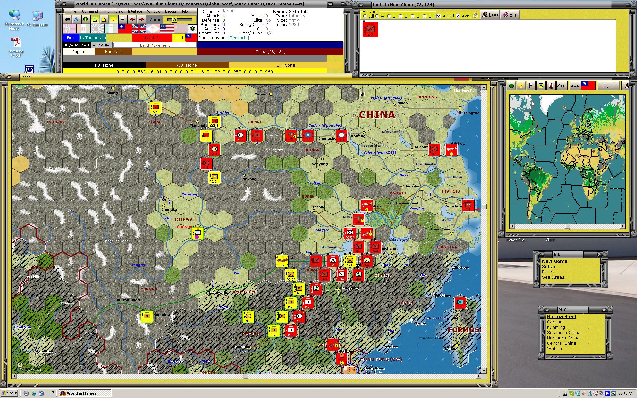Open the My Computer desktop icon
Image resolution: width=637 pixels, height=398 pixels.
click(x=37, y=18)
